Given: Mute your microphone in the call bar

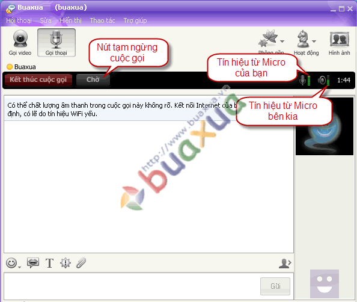Looking at the screenshot, I should click(x=302, y=80).
